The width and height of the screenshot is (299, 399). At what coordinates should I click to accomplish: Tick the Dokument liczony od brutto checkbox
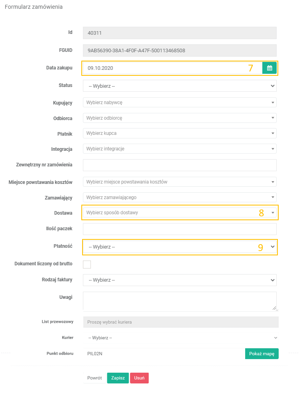(87, 264)
